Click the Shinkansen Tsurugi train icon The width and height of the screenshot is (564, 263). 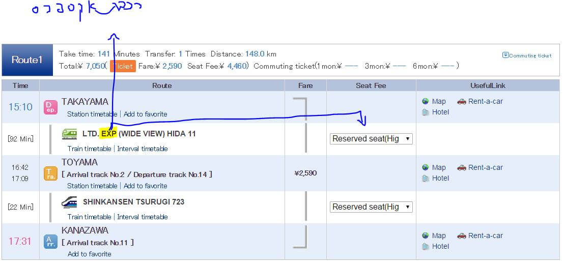coord(69,202)
